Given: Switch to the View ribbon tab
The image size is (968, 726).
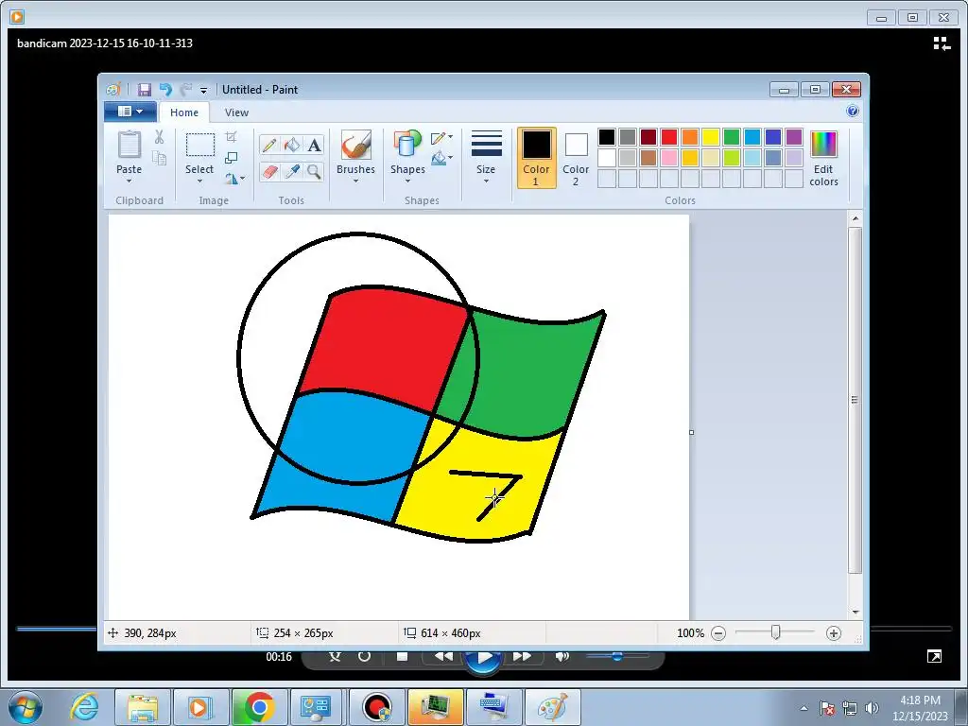Looking at the screenshot, I should point(236,112).
